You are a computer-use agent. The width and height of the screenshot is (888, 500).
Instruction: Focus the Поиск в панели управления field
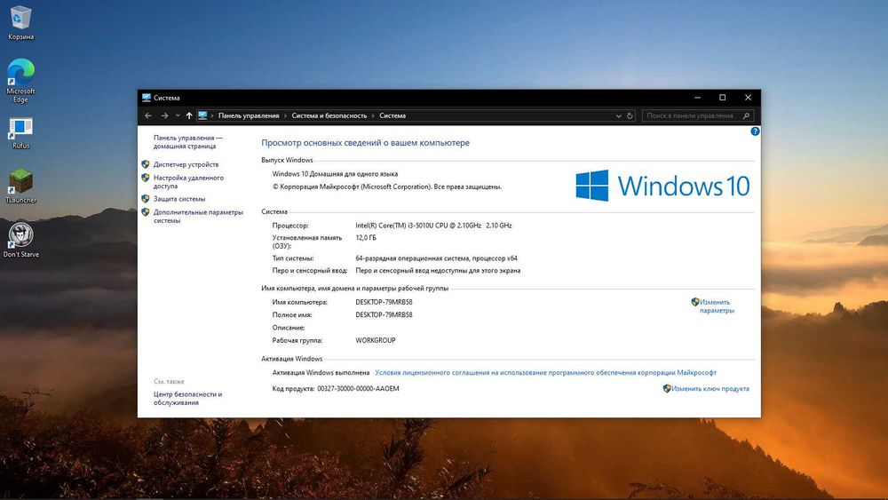698,115
